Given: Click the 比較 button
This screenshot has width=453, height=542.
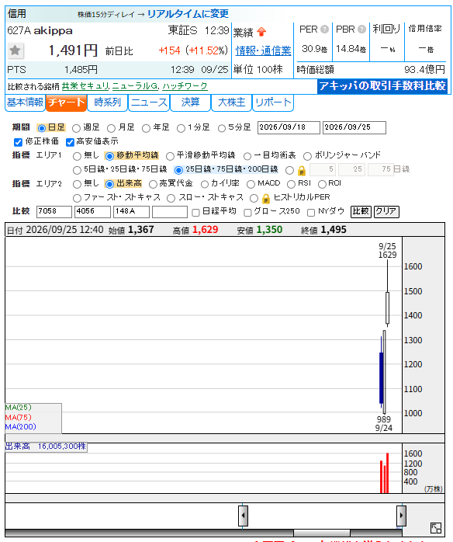Looking at the screenshot, I should [361, 211].
